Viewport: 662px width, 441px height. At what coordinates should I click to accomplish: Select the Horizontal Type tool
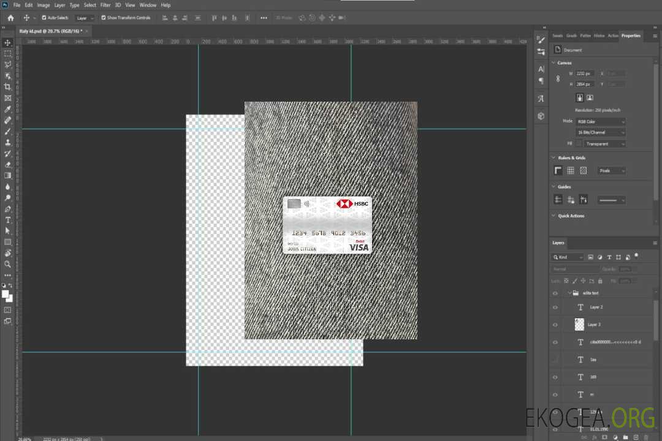point(8,220)
